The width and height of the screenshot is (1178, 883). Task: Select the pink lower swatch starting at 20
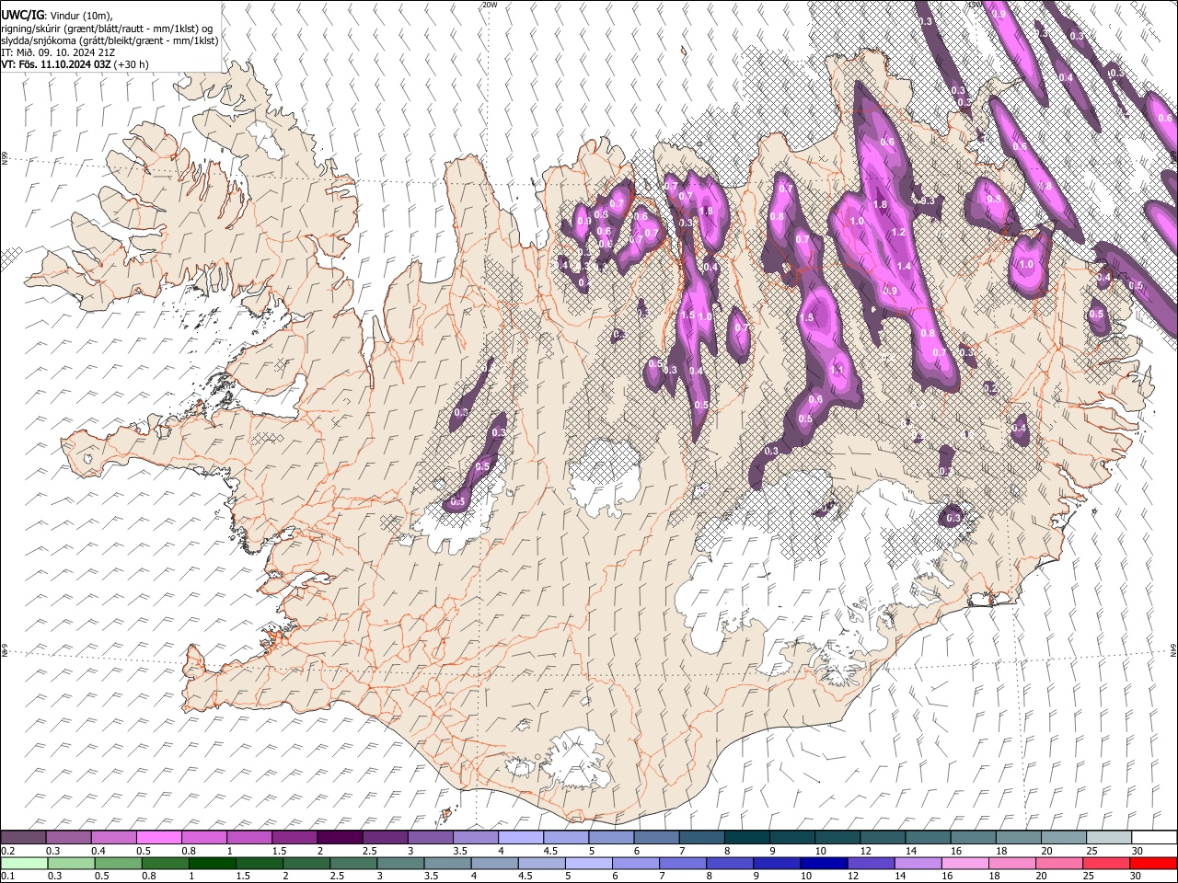pos(1058,863)
